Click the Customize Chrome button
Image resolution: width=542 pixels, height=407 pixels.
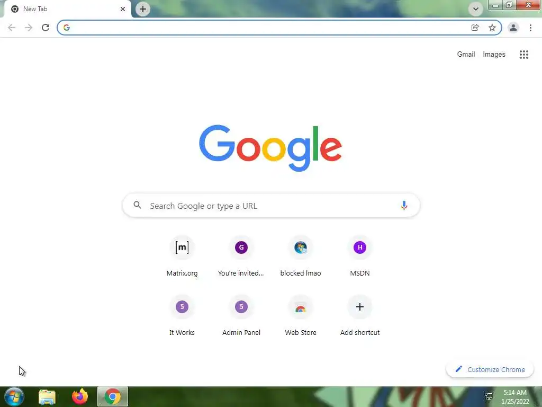[x=490, y=369]
